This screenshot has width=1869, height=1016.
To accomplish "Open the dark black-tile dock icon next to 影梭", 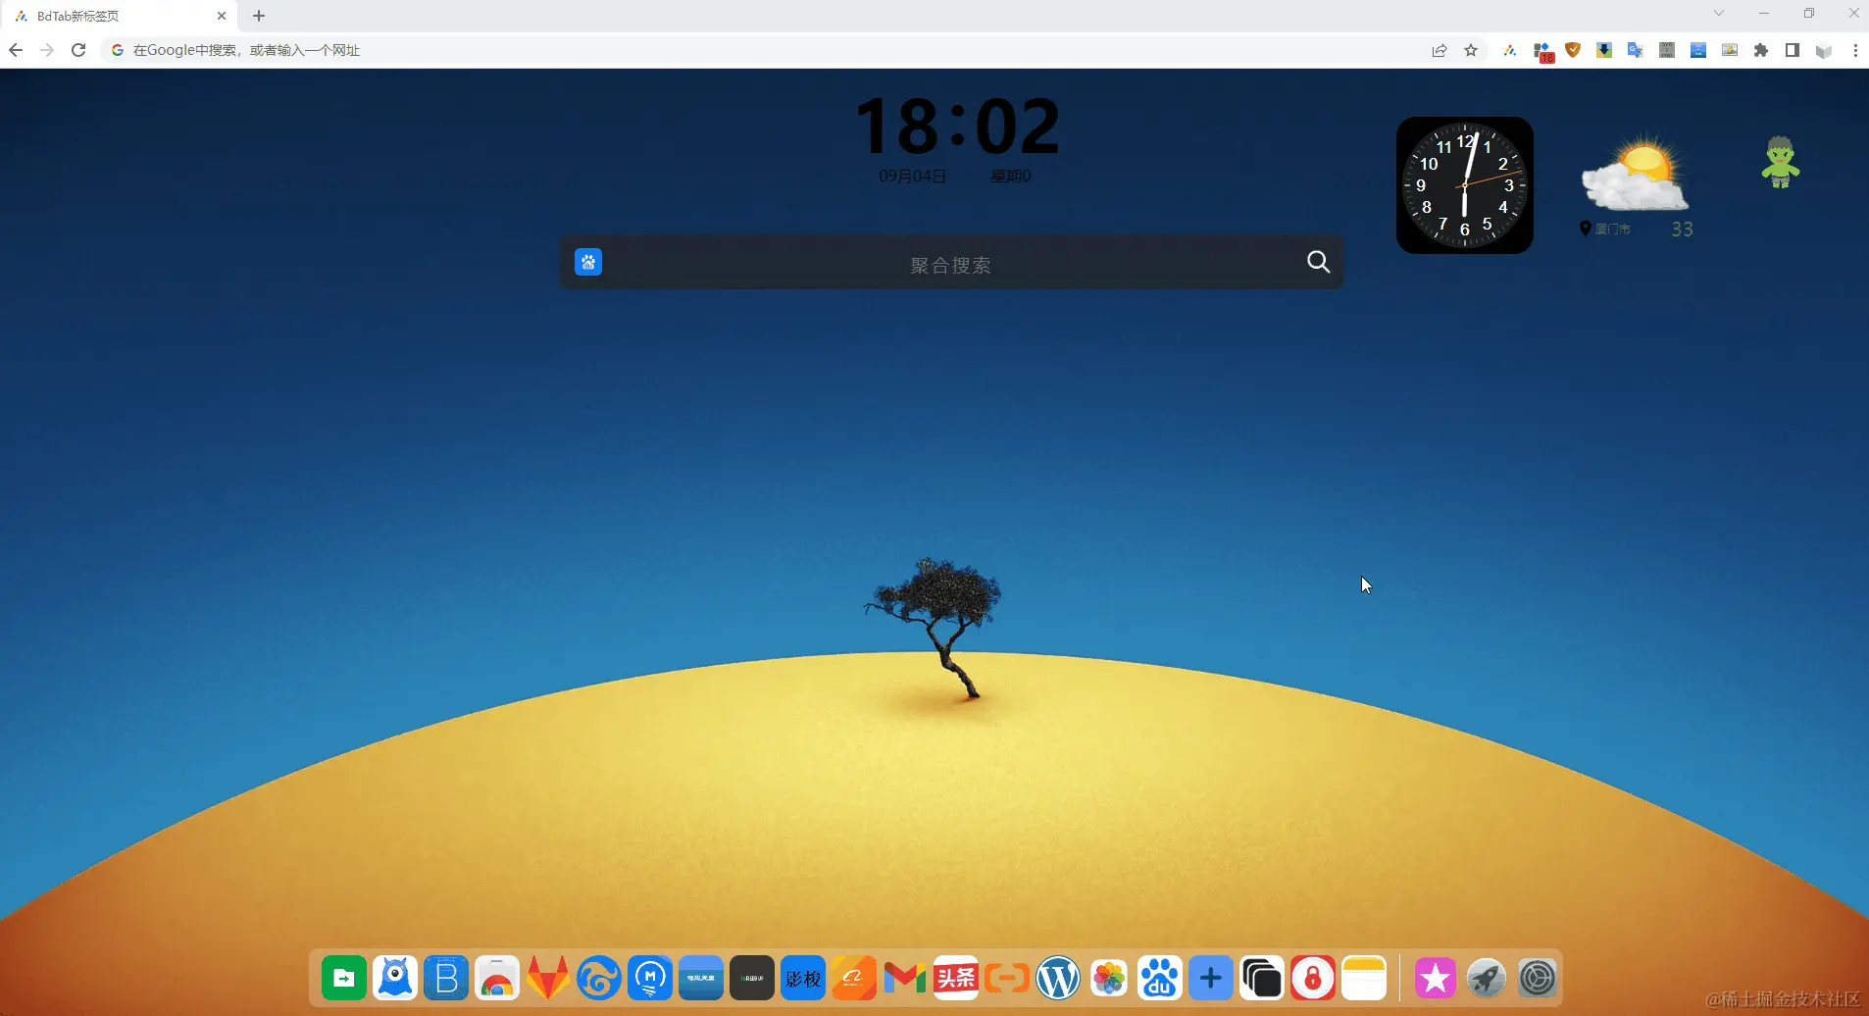I will 752,978.
